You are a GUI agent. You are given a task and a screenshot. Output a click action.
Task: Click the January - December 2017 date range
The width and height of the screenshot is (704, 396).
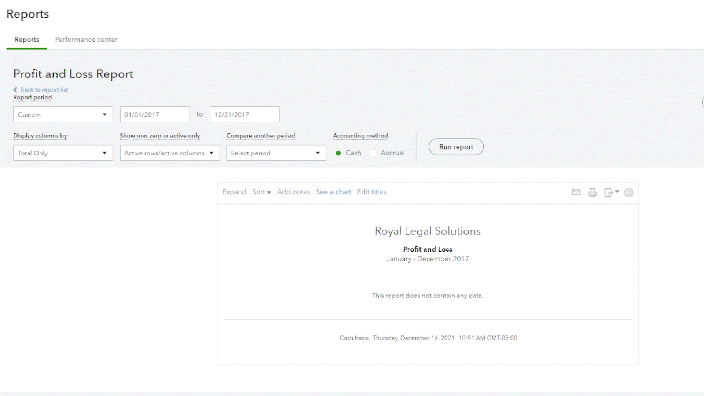tap(428, 259)
